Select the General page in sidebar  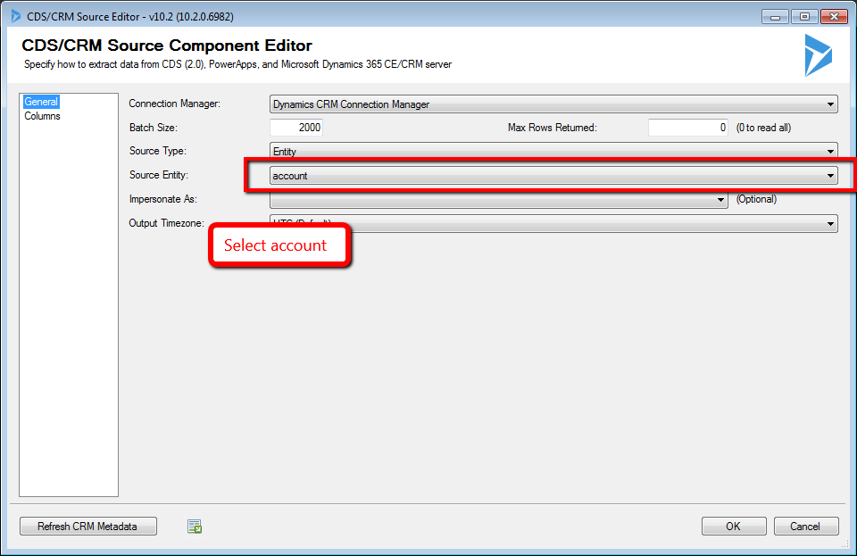point(41,102)
